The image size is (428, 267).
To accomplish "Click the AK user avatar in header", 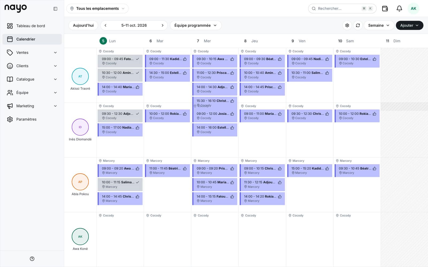I will (413, 9).
